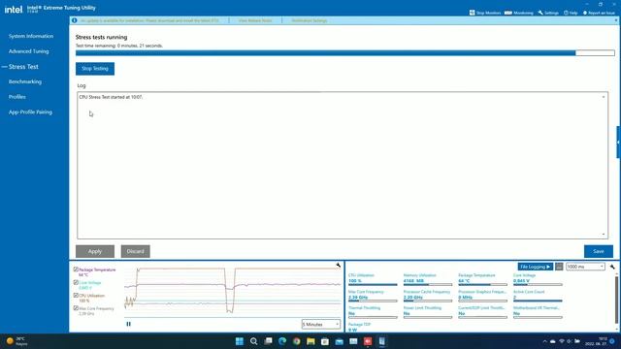The height and width of the screenshot is (349, 621).
Task: Launch Microsoft Edge from the taskbar
Action: coord(282,341)
